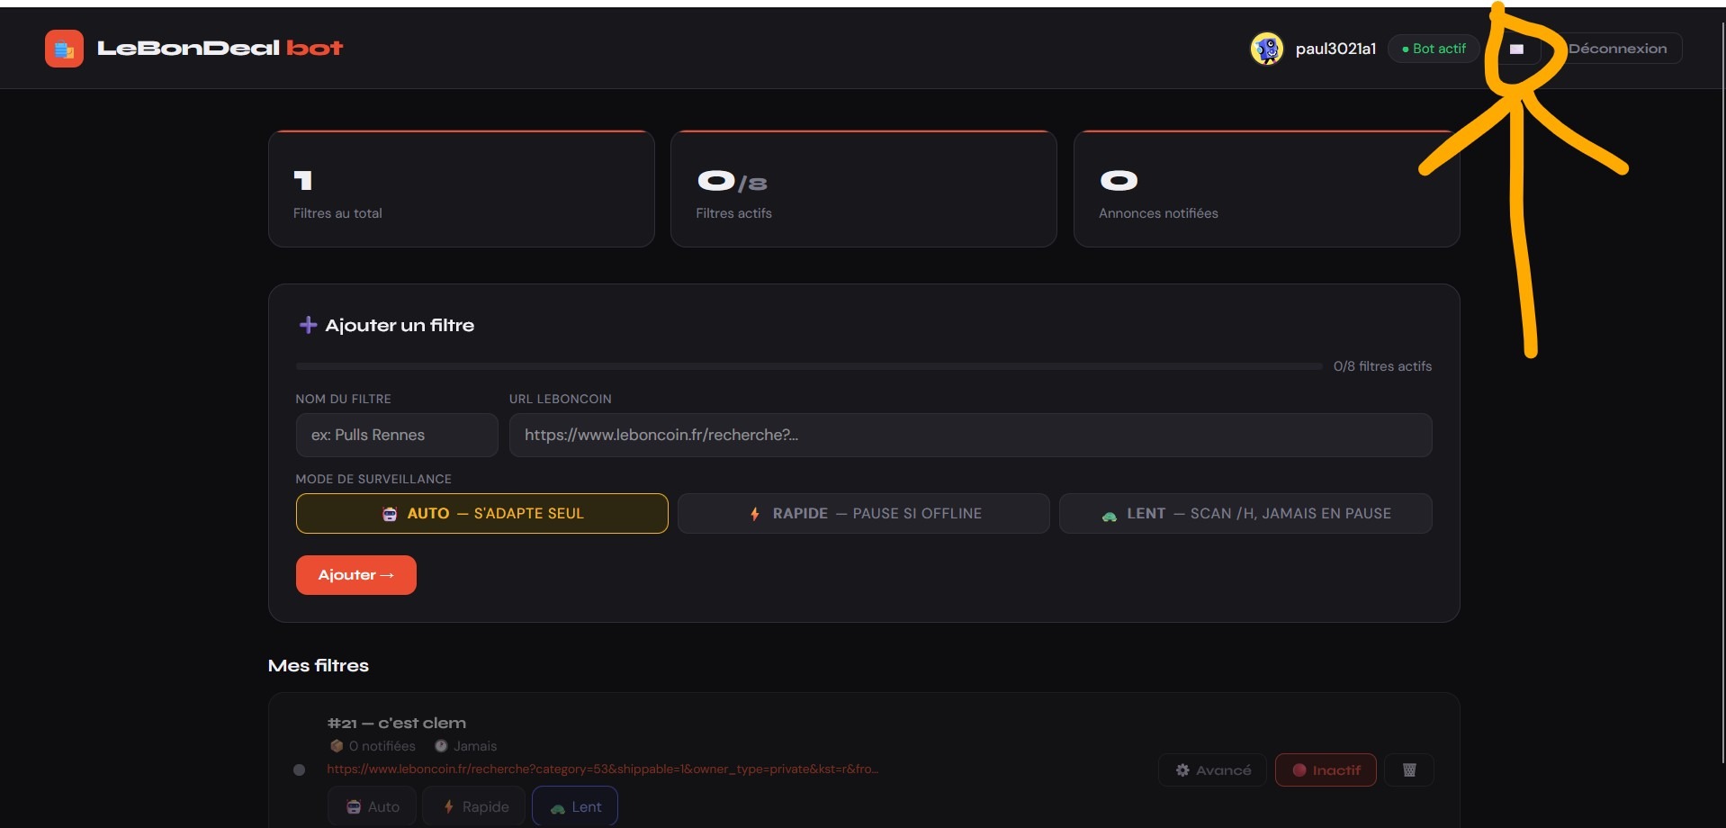The height and width of the screenshot is (828, 1726).
Task: Select RAPIDE — PAUSE SI OFFLINE mode
Action: click(x=864, y=513)
